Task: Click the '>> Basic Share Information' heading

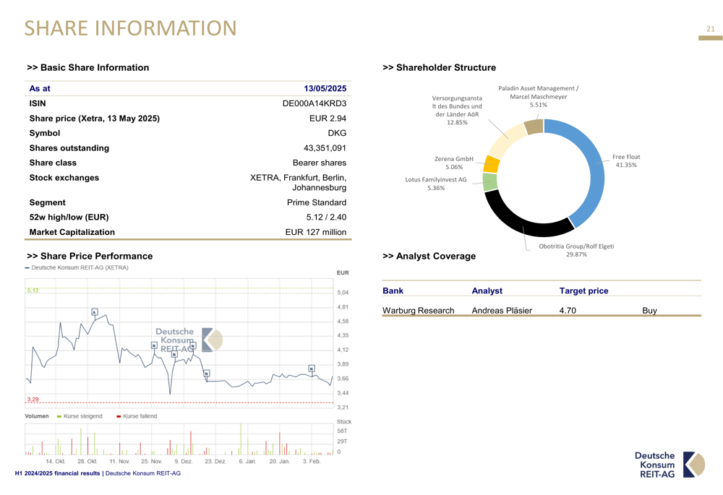Action: [88, 68]
